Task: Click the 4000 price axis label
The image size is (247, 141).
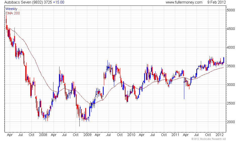Action: point(231,48)
